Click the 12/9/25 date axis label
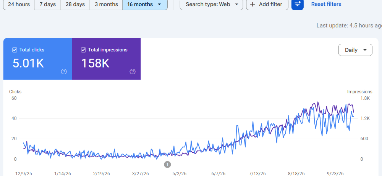Viewport: 382px width, 176px height. (23, 174)
